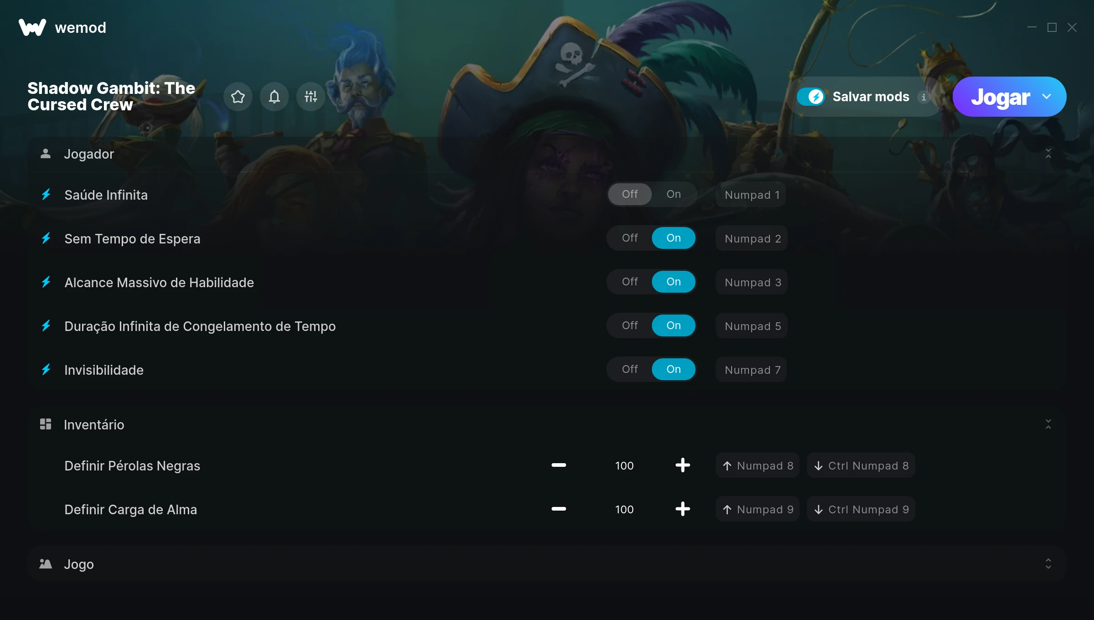This screenshot has width=1094, height=620.
Task: Click the Pérolas Negras value field
Action: click(x=624, y=465)
